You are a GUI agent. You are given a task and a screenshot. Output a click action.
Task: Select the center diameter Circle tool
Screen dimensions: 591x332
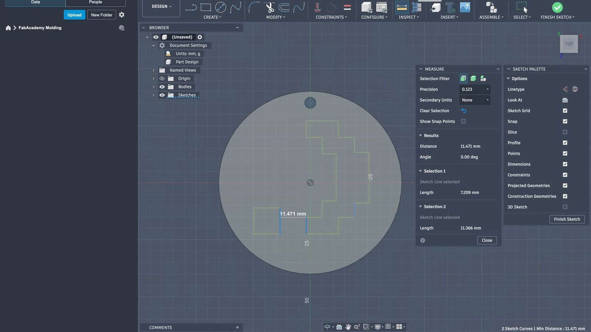(x=221, y=7)
